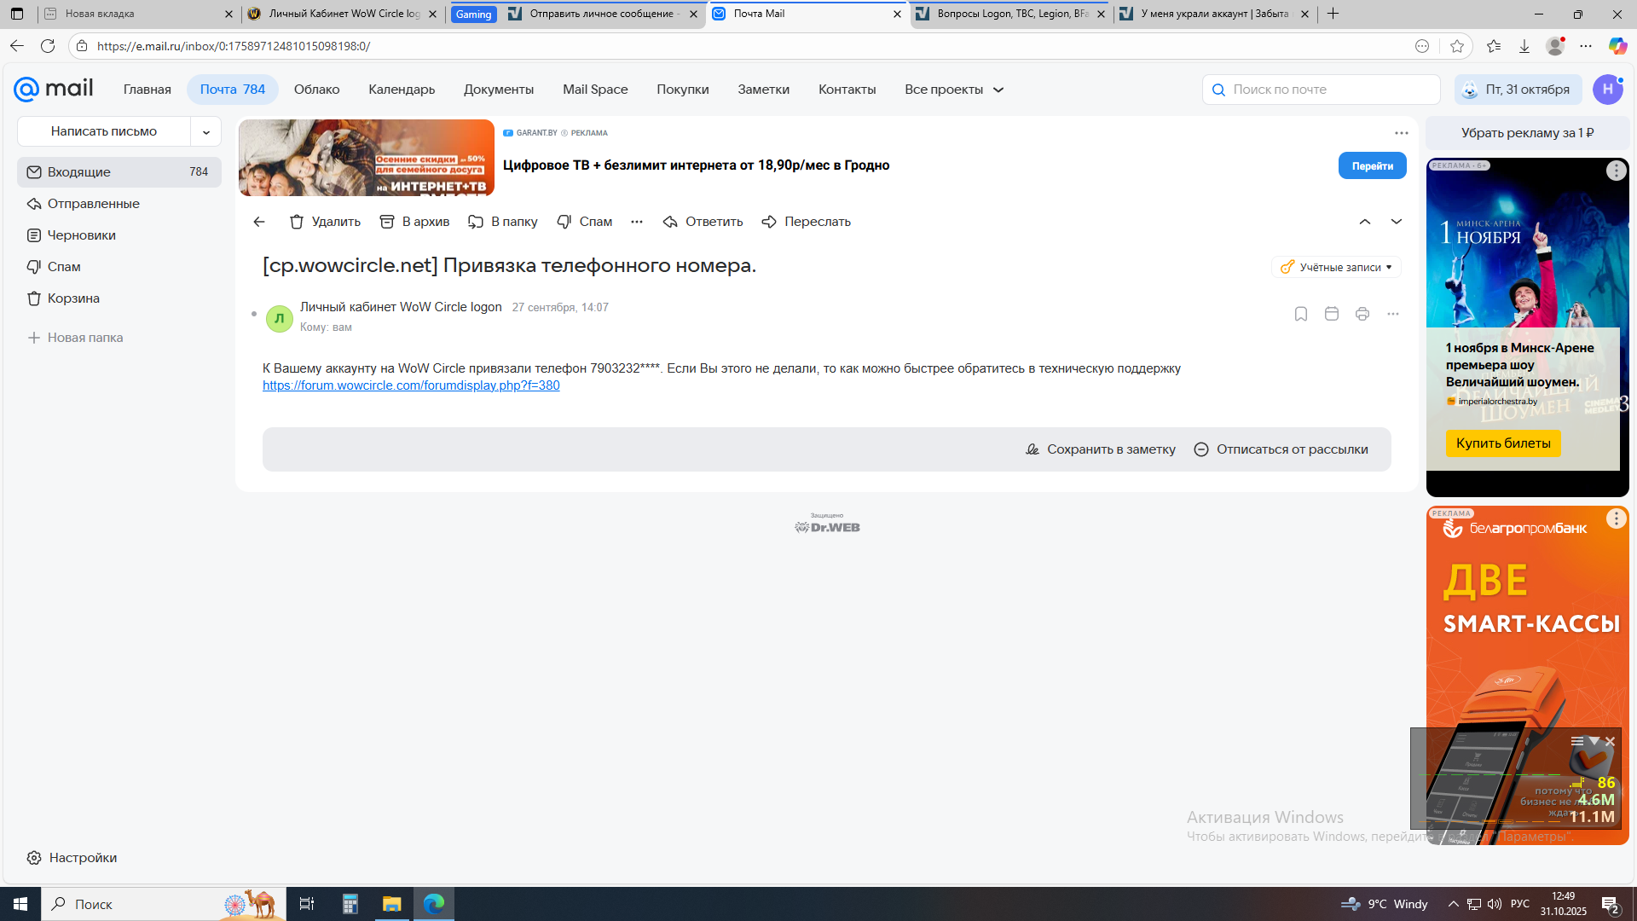The height and width of the screenshot is (921, 1637).
Task: Print the email using the printer icon
Action: tap(1362, 314)
